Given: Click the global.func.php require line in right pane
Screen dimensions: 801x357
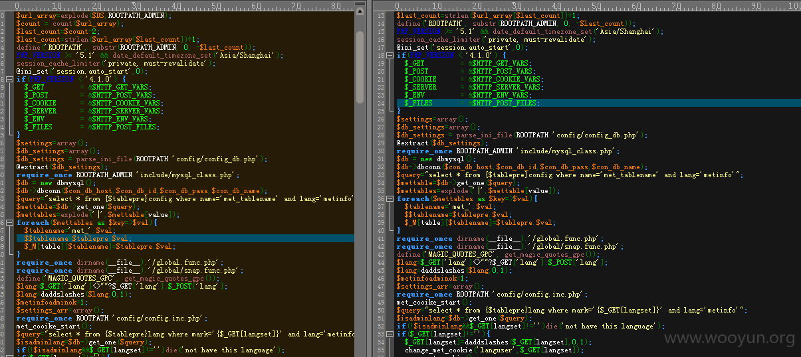Looking at the screenshot, I should [501, 238].
